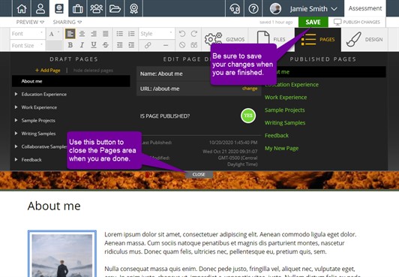Screen dimensions: 399x277
Task: Click the briefcase icon in top bar
Action: pos(77,9)
